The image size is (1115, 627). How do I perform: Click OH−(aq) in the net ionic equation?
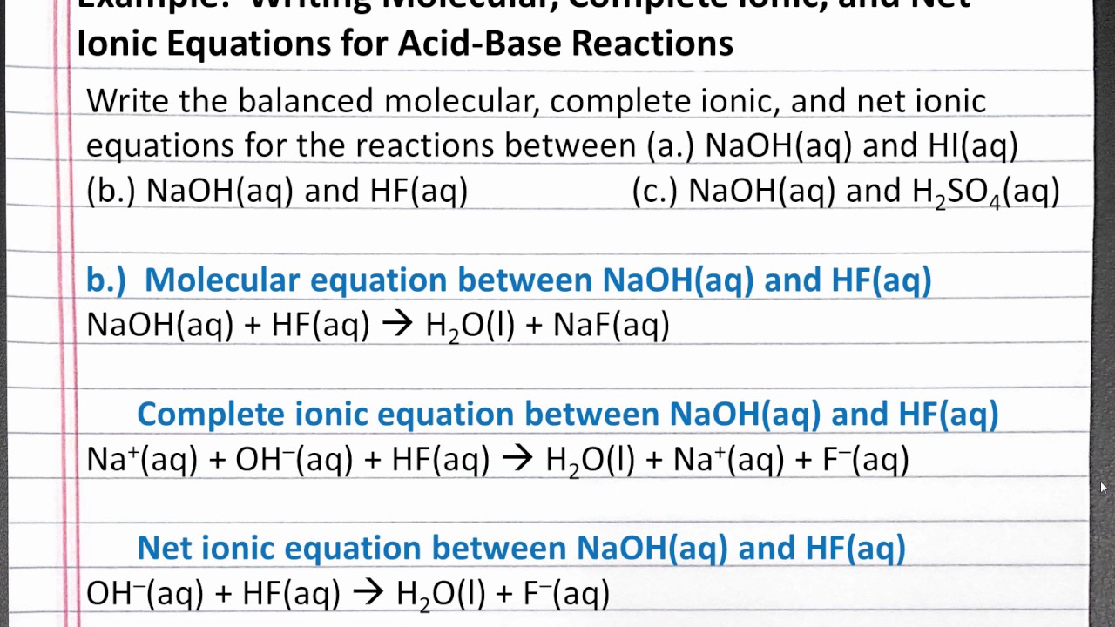[144, 594]
